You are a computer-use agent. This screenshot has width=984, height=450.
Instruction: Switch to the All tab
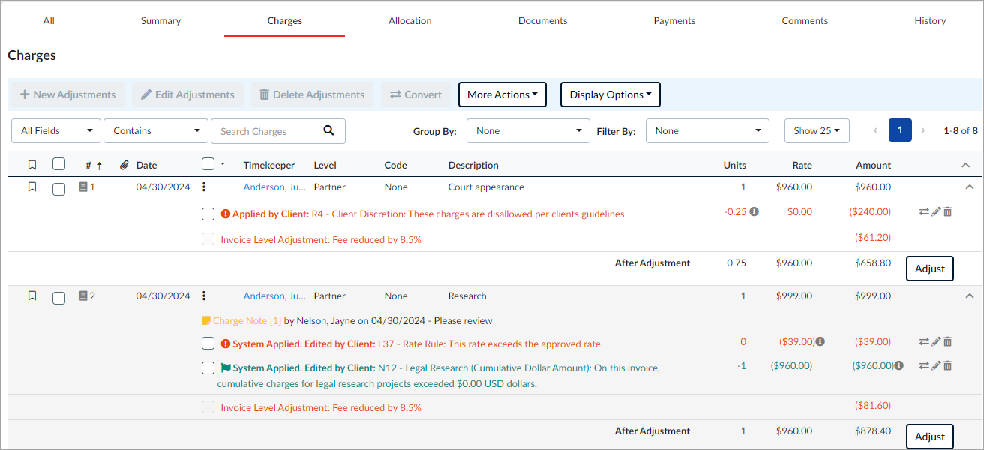[x=49, y=20]
